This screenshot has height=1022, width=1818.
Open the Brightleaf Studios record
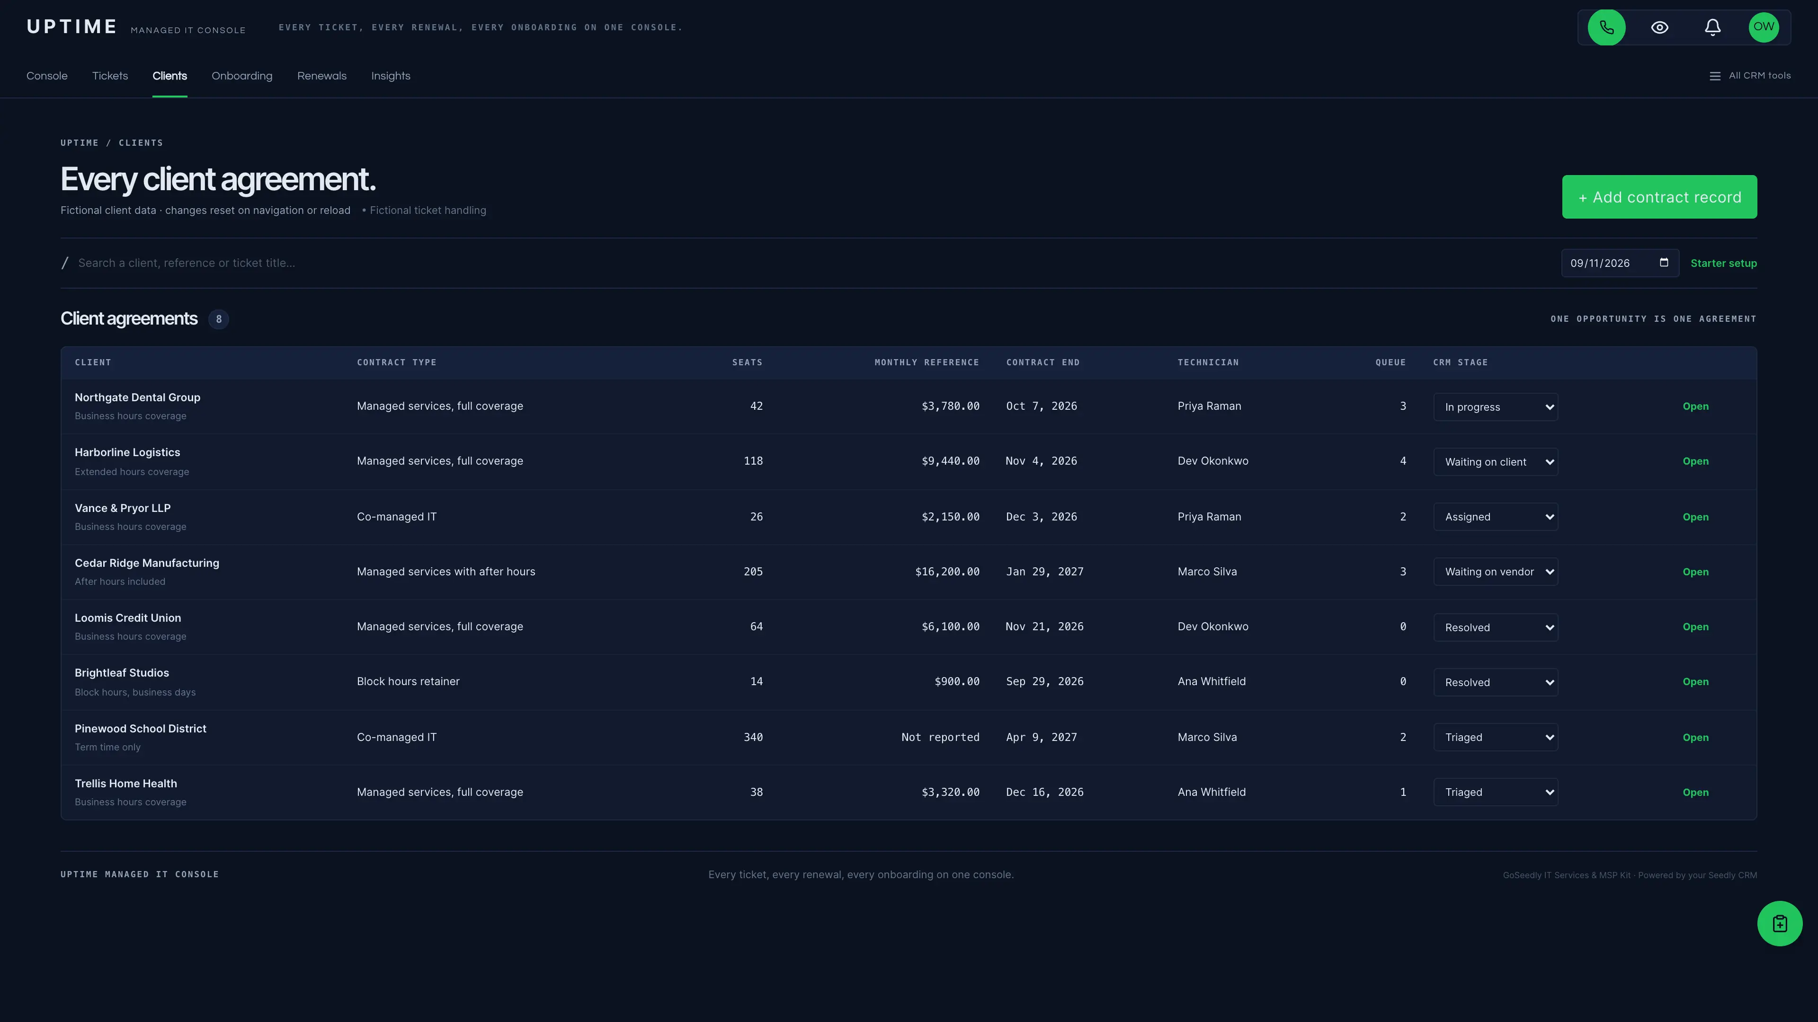pyautogui.click(x=1695, y=682)
